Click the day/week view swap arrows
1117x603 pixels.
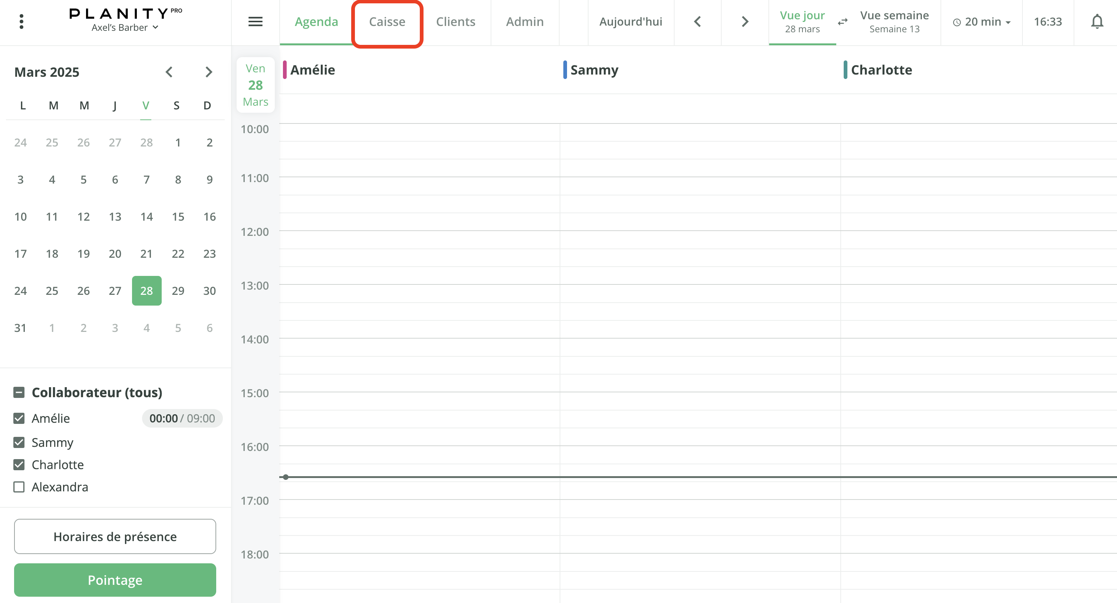842,21
